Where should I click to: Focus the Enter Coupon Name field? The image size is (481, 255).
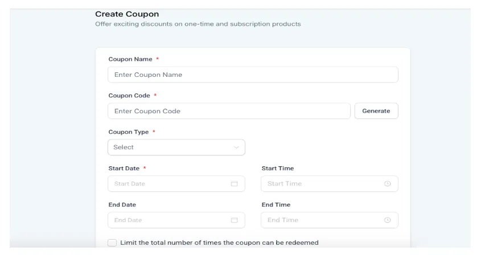(x=253, y=75)
